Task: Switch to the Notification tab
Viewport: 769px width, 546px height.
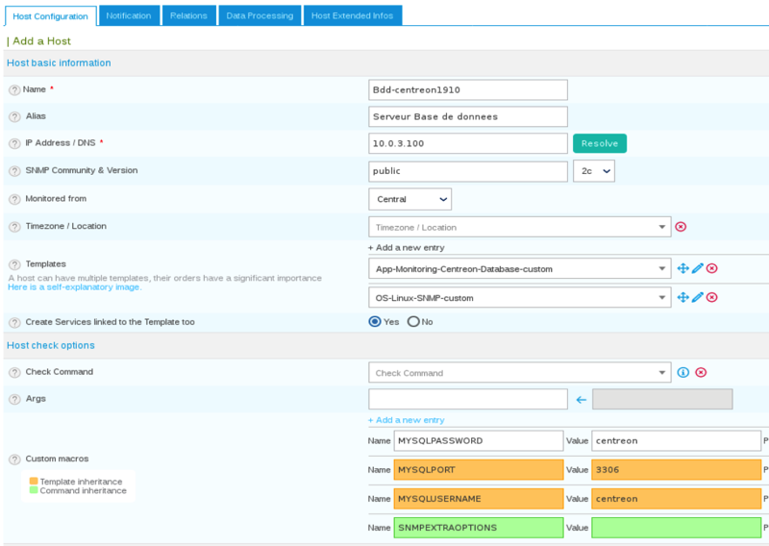Action: tap(128, 15)
